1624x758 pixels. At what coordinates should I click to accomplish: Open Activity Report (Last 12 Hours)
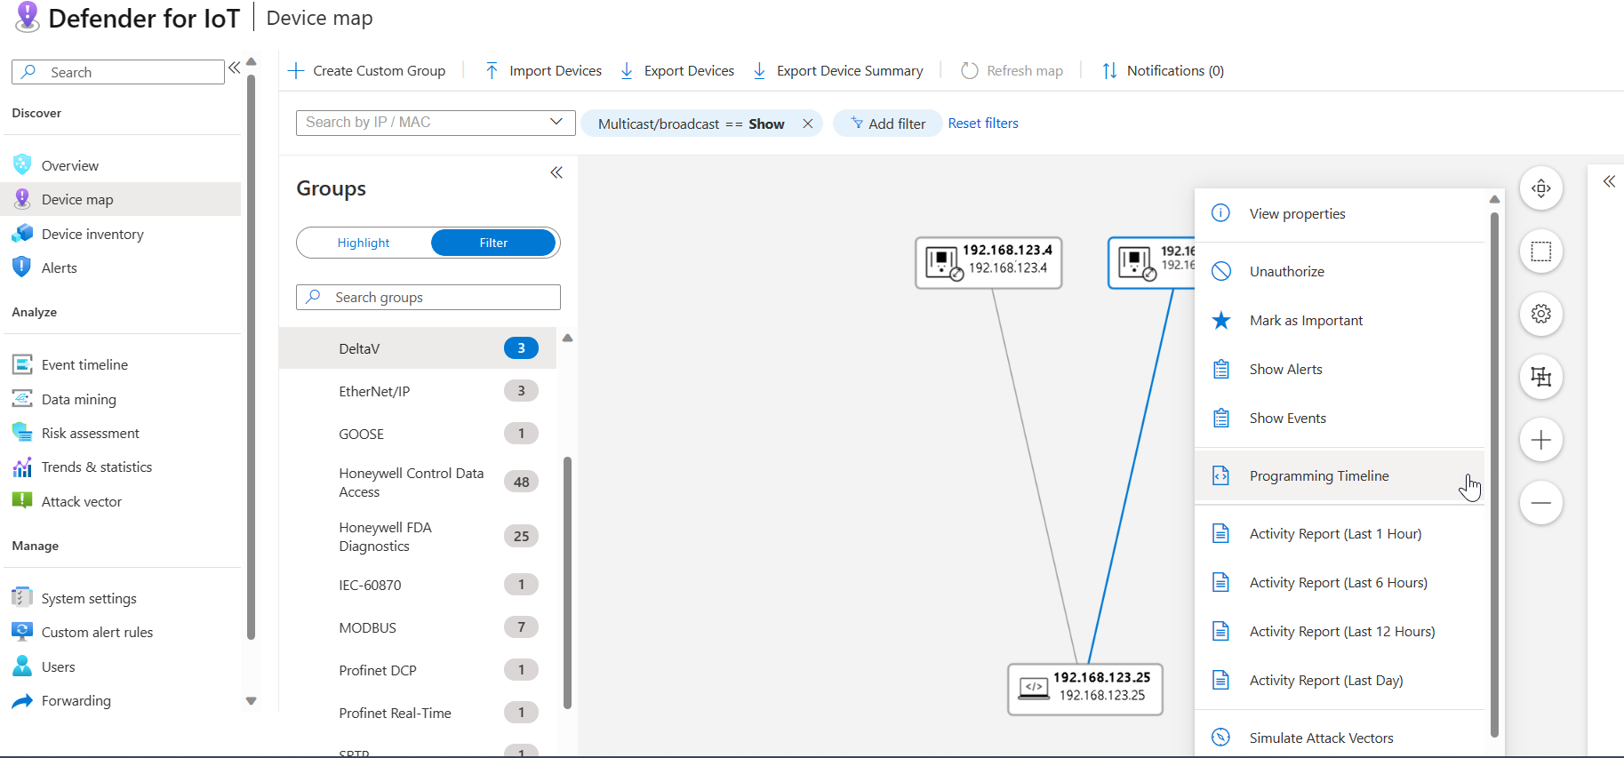[1340, 631]
